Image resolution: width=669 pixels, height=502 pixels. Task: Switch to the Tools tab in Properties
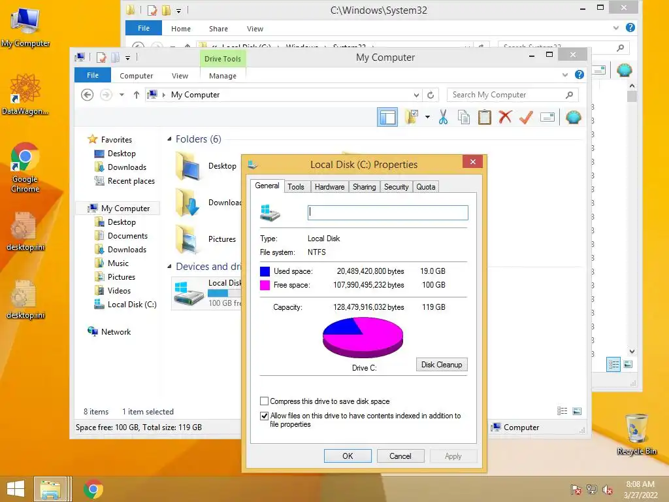pyautogui.click(x=296, y=187)
